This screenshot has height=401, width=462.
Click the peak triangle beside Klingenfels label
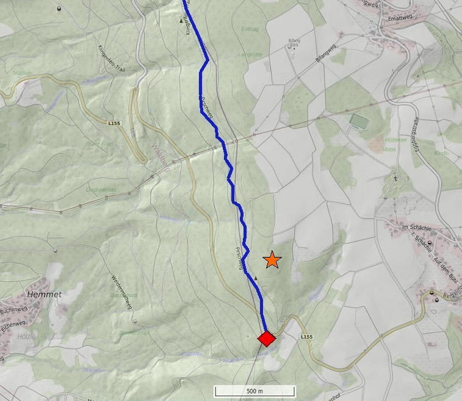click(x=181, y=21)
